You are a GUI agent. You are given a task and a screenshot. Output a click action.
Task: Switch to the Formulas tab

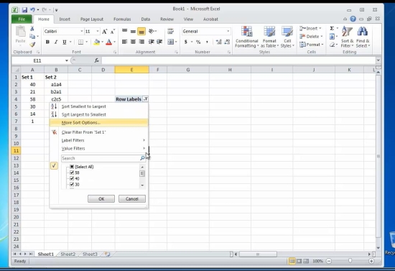[x=122, y=19]
